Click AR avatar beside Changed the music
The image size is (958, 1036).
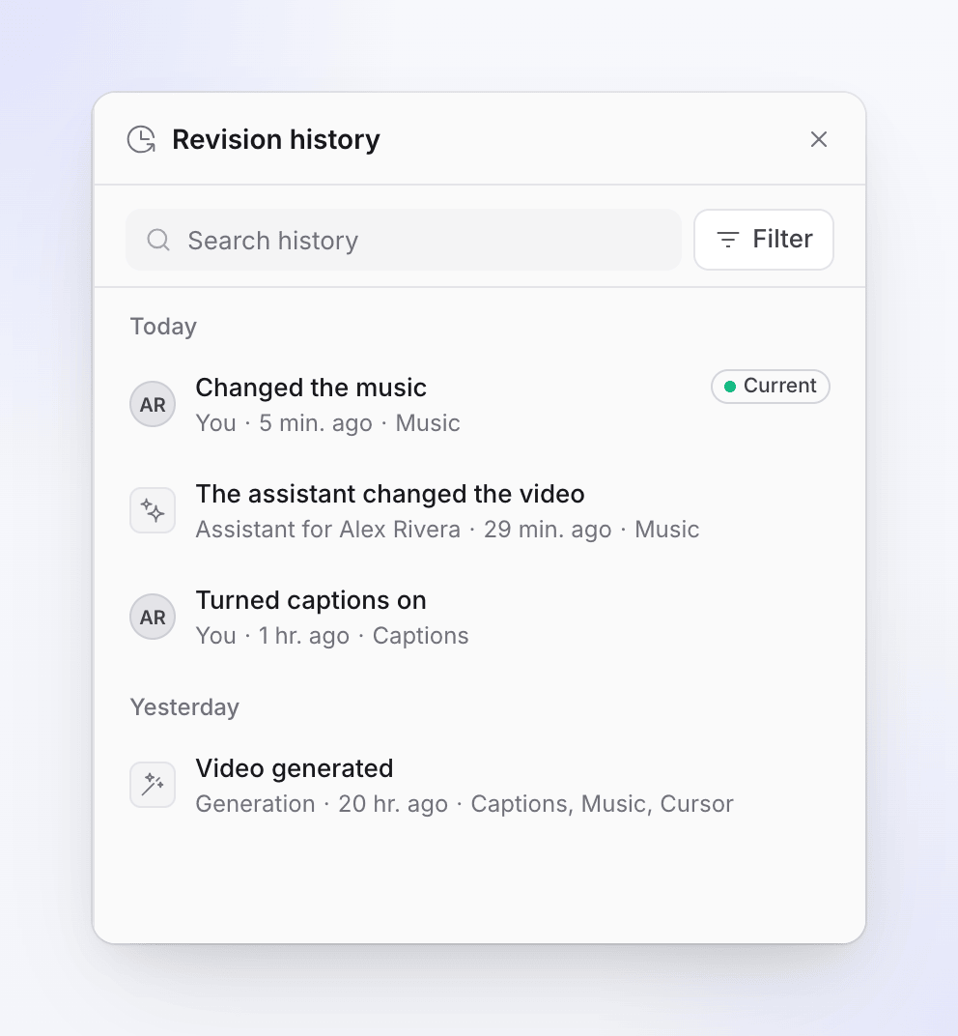click(x=153, y=404)
